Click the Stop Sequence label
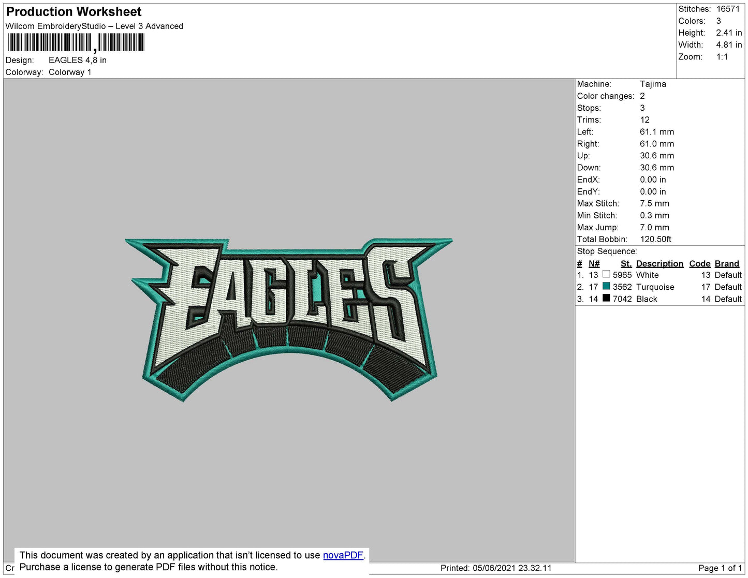 (x=607, y=251)
